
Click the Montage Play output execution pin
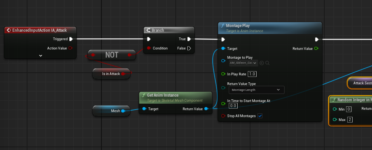pos(317,39)
